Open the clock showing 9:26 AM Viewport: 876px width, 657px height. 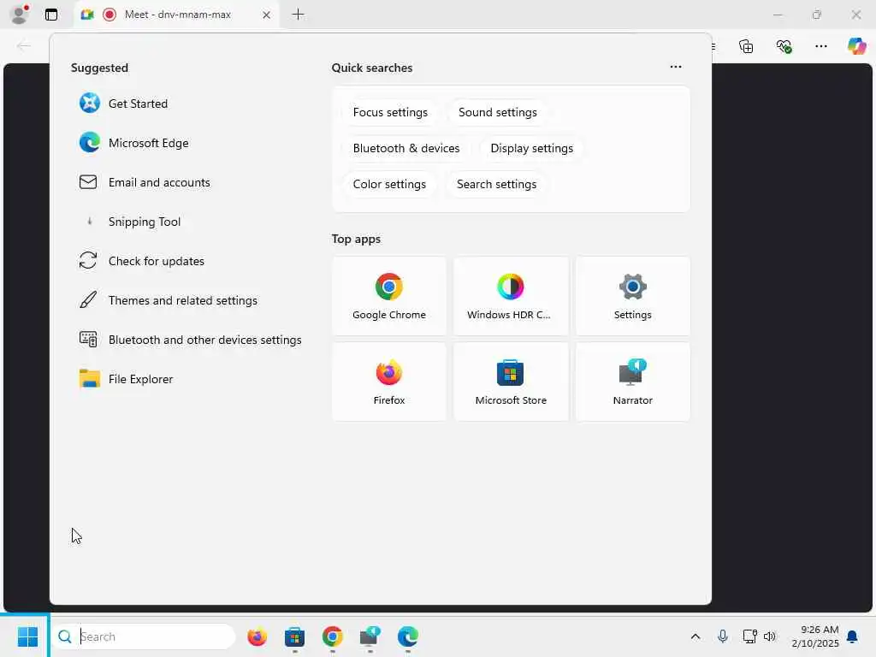tap(815, 636)
